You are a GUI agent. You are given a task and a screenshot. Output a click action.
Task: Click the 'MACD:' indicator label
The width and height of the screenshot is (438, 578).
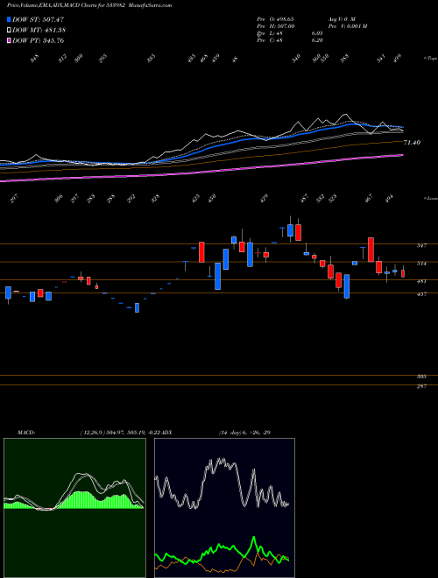click(x=26, y=433)
